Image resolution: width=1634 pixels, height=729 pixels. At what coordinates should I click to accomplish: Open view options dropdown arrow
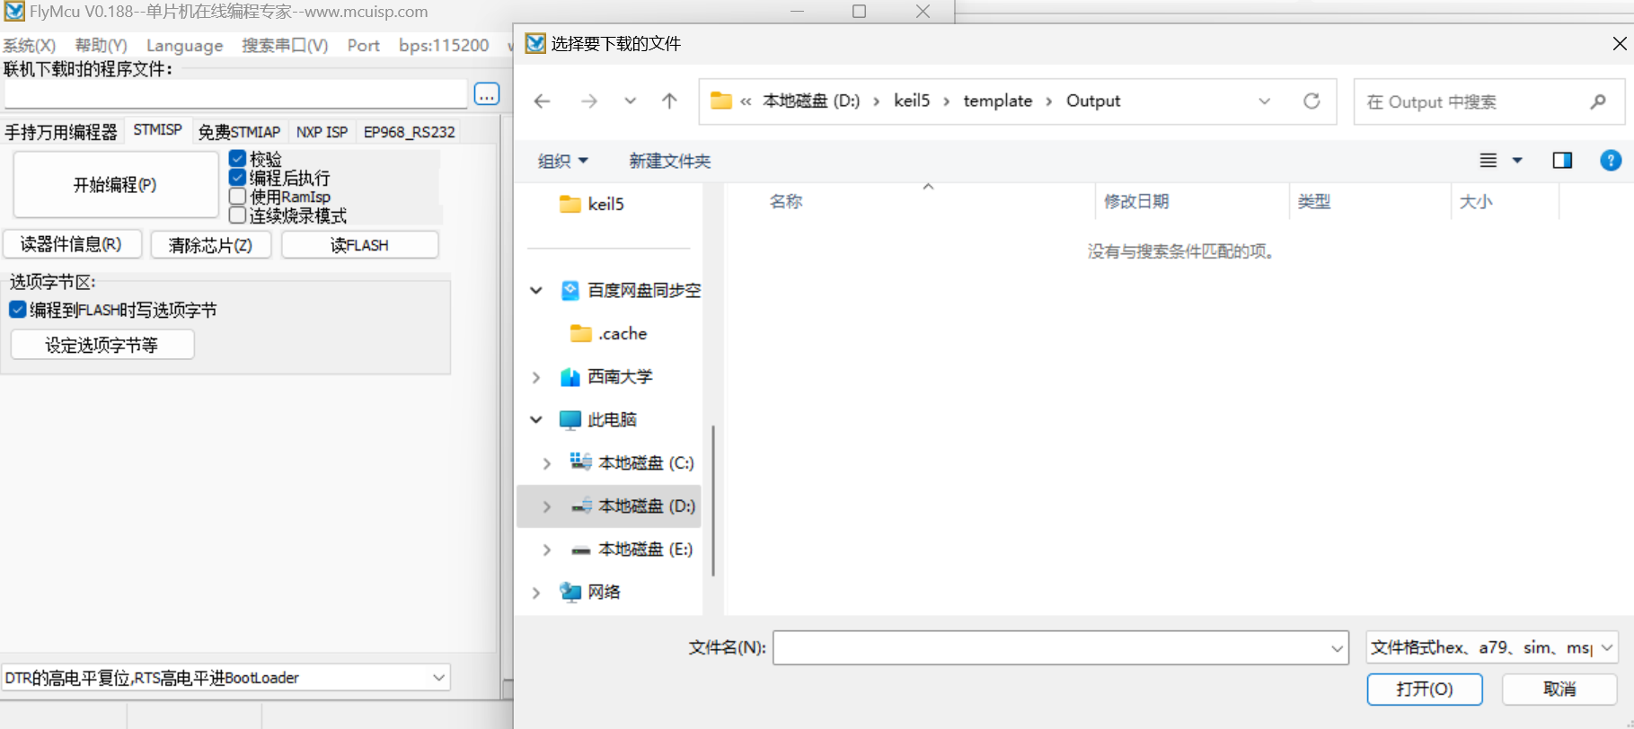1517,161
